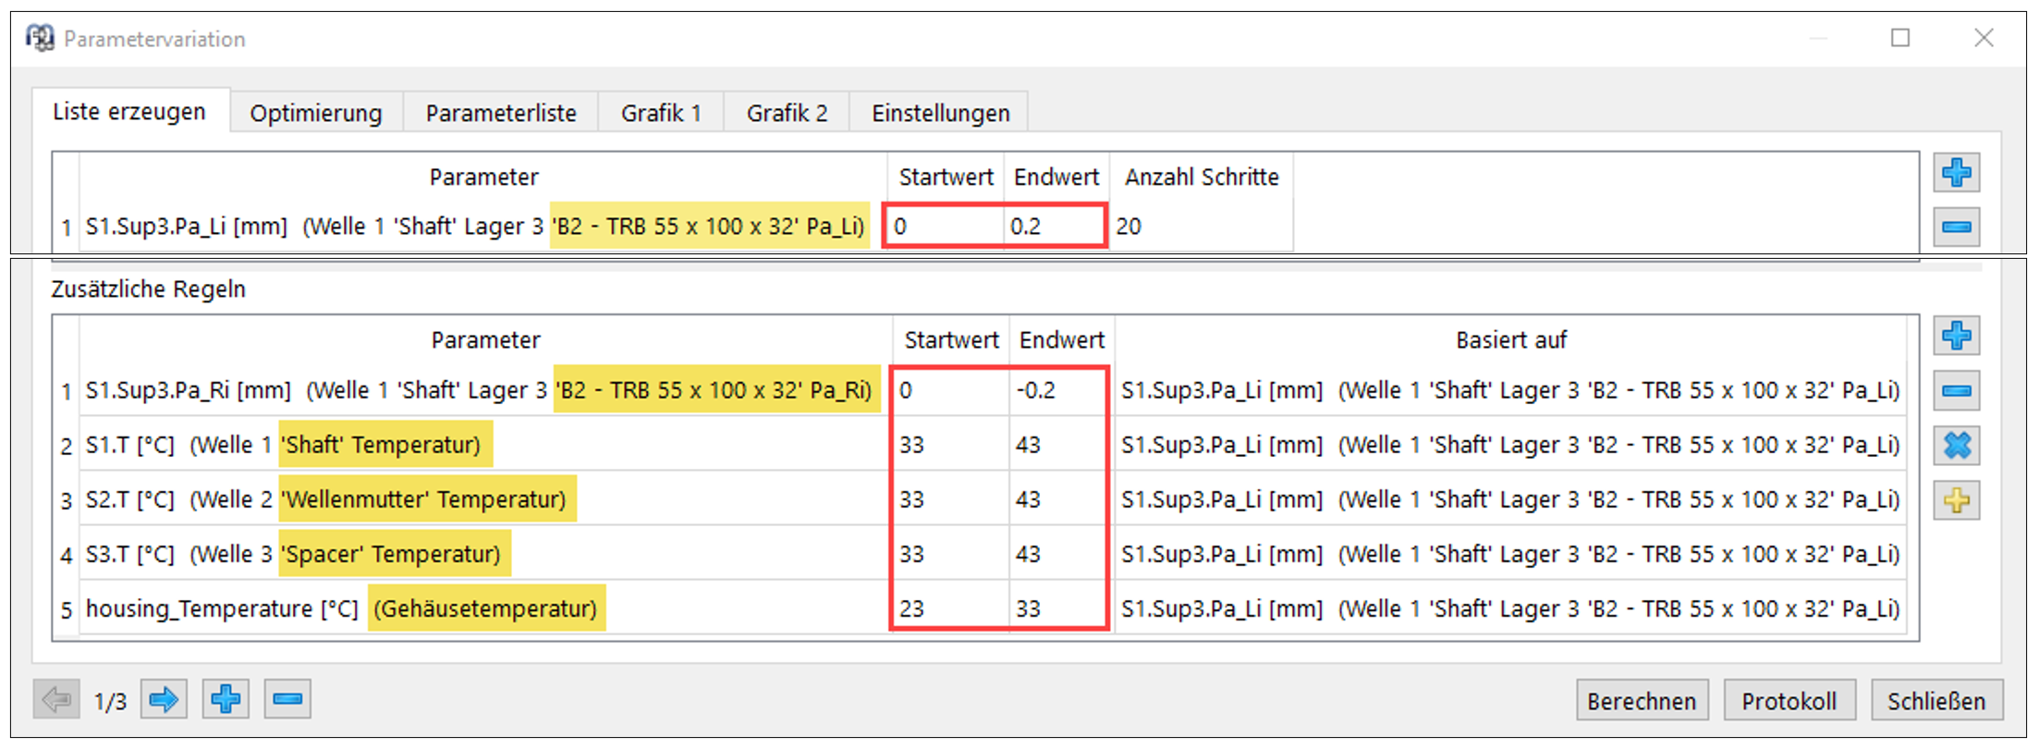Edit the Anzahl Schritte value 20
Viewport: 2039px width, 749px height.
point(1200,227)
